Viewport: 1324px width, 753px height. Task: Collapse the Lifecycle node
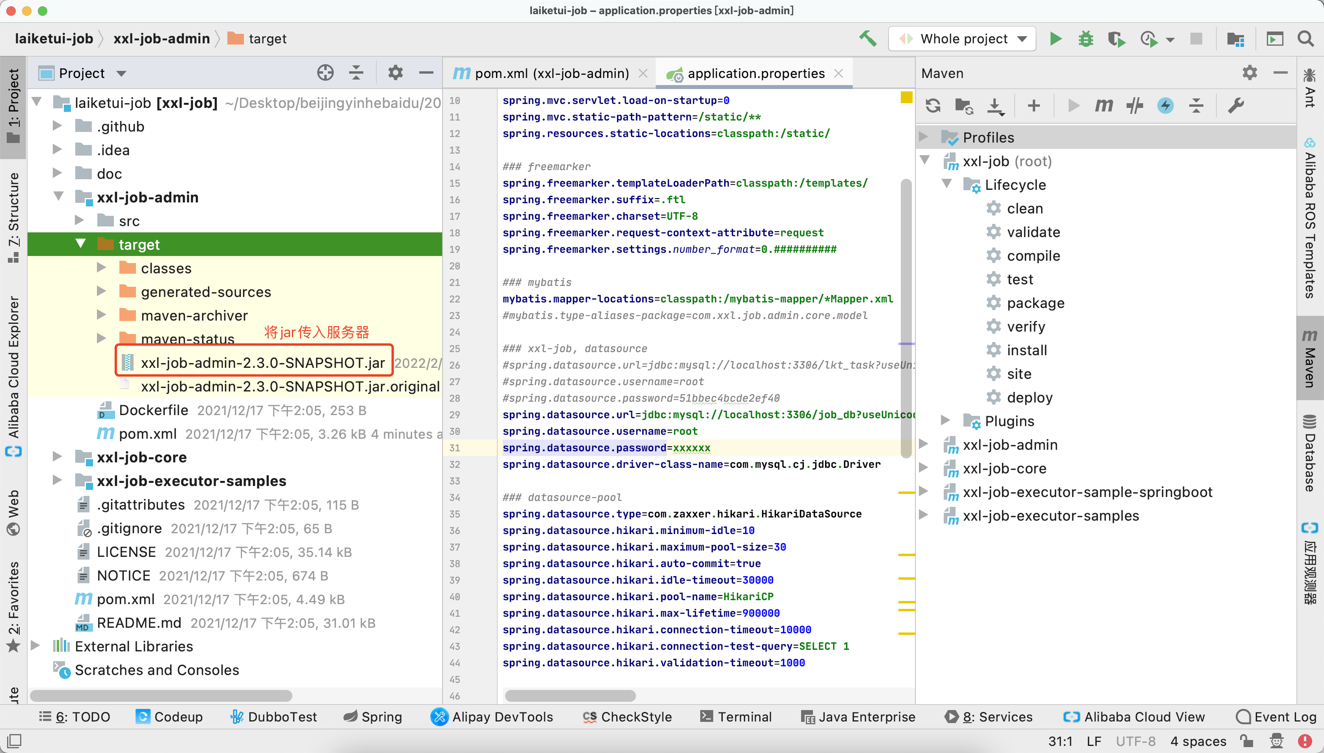pos(947,184)
